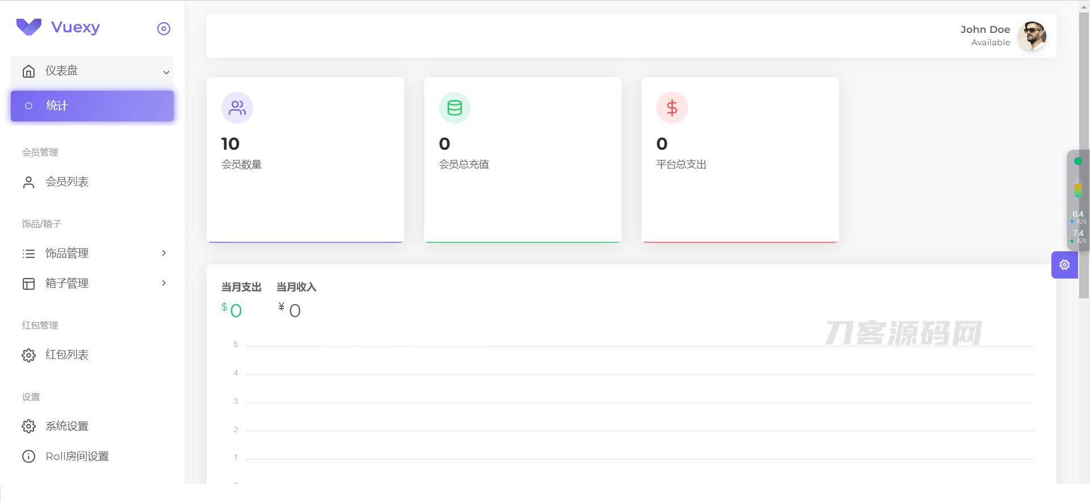Click the 7.4 K/s download speed indicator
This screenshot has height=502, width=1090.
tap(1078, 237)
